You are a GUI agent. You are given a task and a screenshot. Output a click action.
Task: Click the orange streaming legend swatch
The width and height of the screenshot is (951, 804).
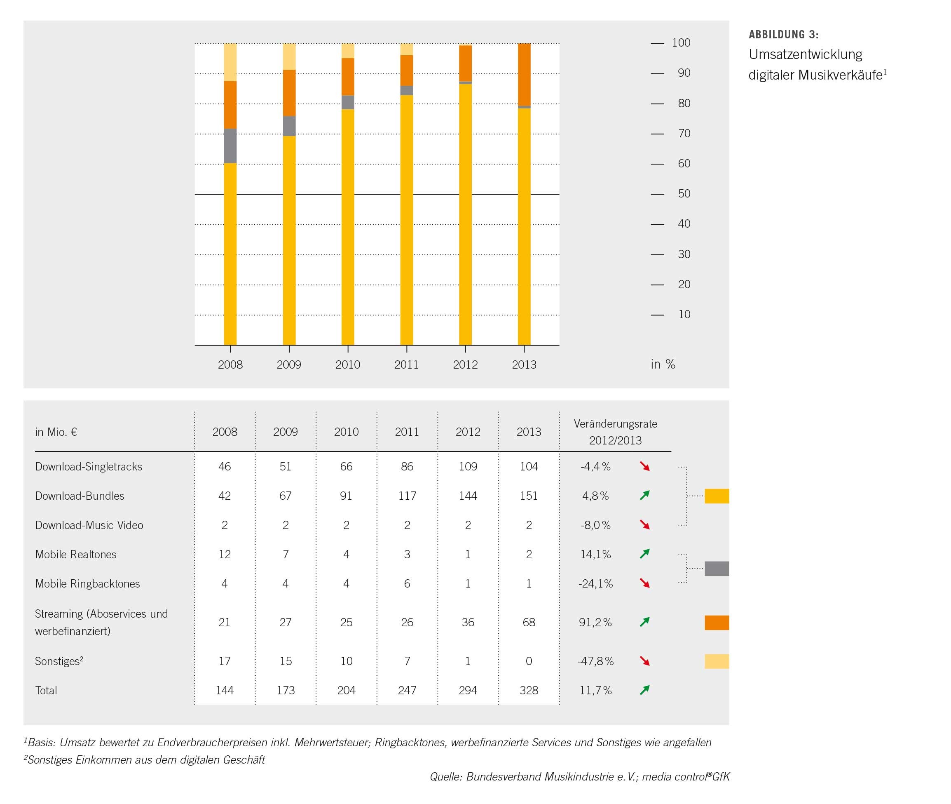point(717,623)
